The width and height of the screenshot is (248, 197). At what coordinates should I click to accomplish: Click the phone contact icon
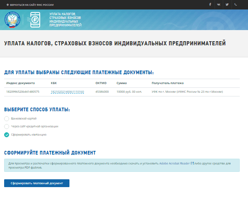click(236, 5)
